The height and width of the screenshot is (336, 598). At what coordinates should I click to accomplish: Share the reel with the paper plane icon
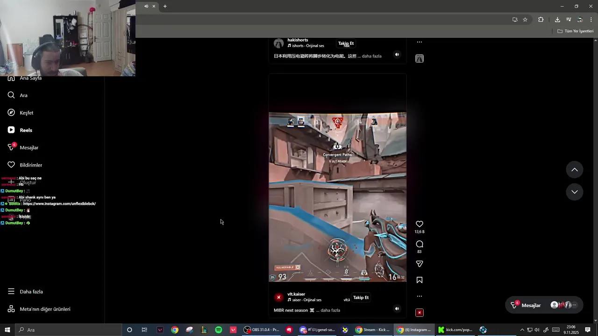[x=420, y=264]
